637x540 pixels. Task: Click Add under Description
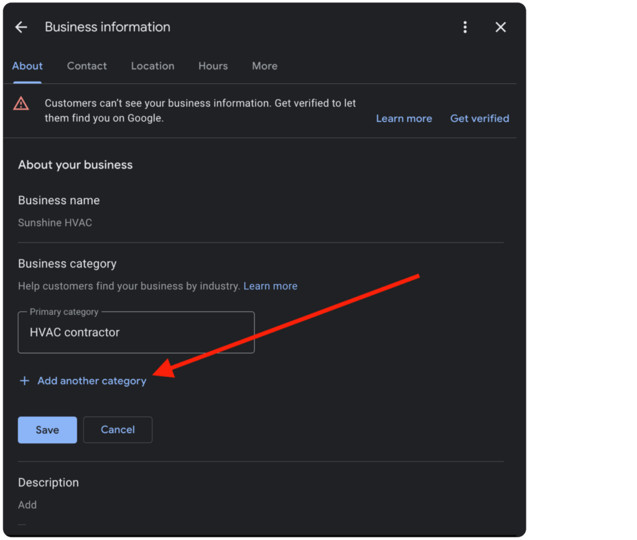(27, 505)
